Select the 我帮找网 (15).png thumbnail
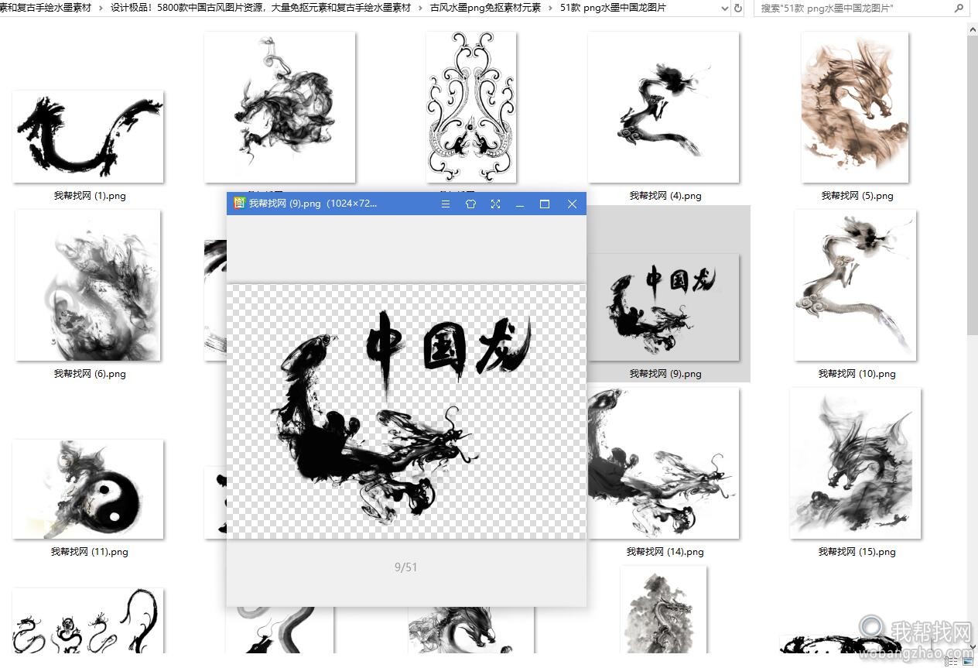 [x=855, y=463]
